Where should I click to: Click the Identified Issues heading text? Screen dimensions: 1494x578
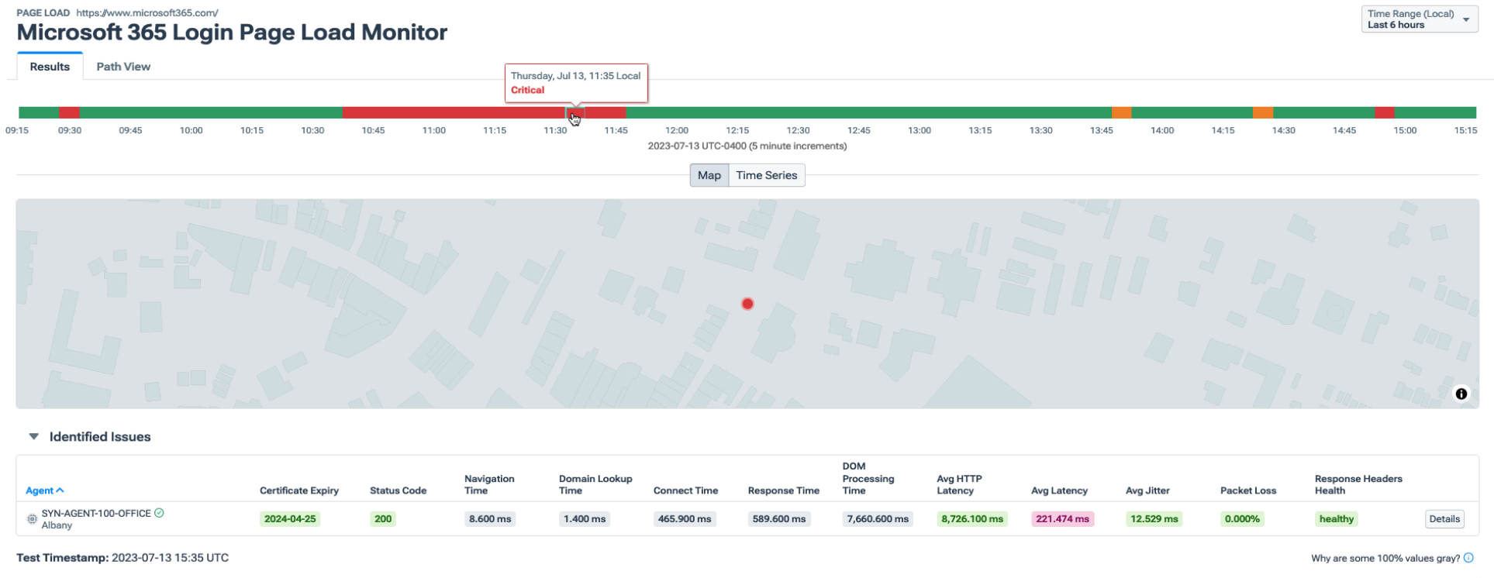pos(100,437)
